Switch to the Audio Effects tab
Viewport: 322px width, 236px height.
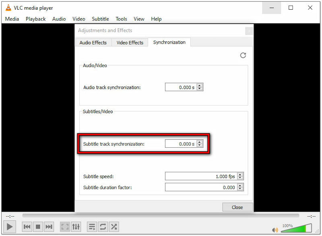click(x=93, y=43)
